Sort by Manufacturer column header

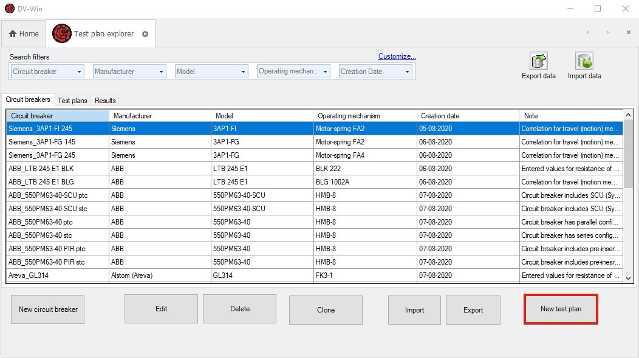[x=160, y=116]
